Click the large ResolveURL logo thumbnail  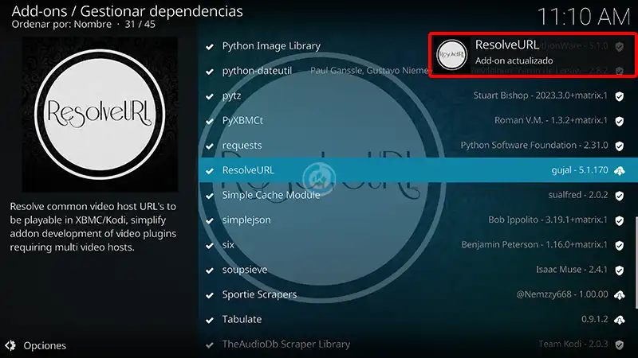pos(100,115)
